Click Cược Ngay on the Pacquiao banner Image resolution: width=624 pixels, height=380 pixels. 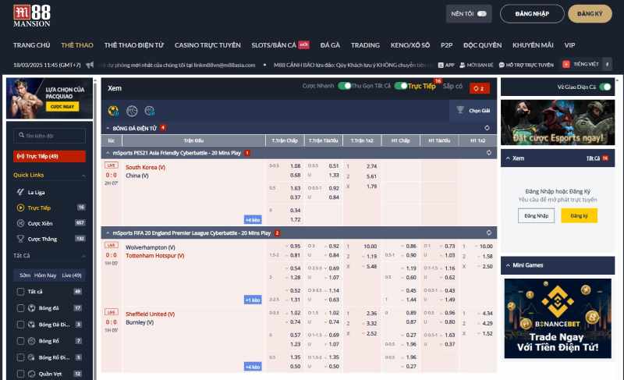pos(62,107)
